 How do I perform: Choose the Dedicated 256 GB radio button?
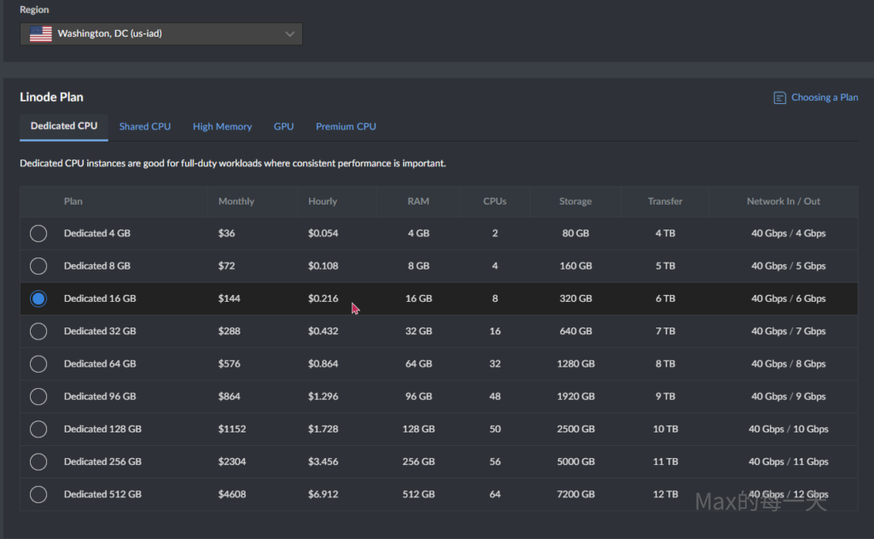pyautogui.click(x=38, y=461)
